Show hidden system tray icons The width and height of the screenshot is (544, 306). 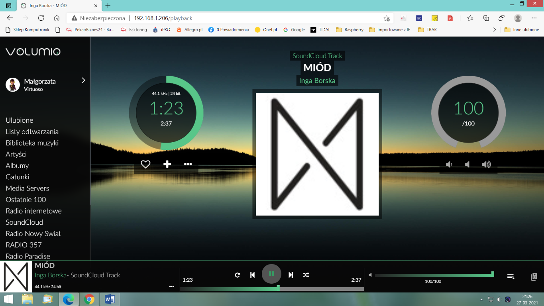(481, 299)
